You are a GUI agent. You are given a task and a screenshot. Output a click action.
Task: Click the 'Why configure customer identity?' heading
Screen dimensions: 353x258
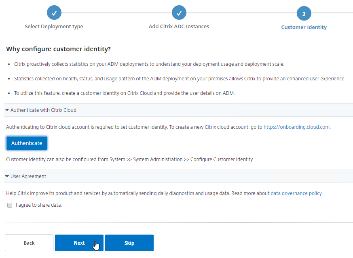point(59,49)
